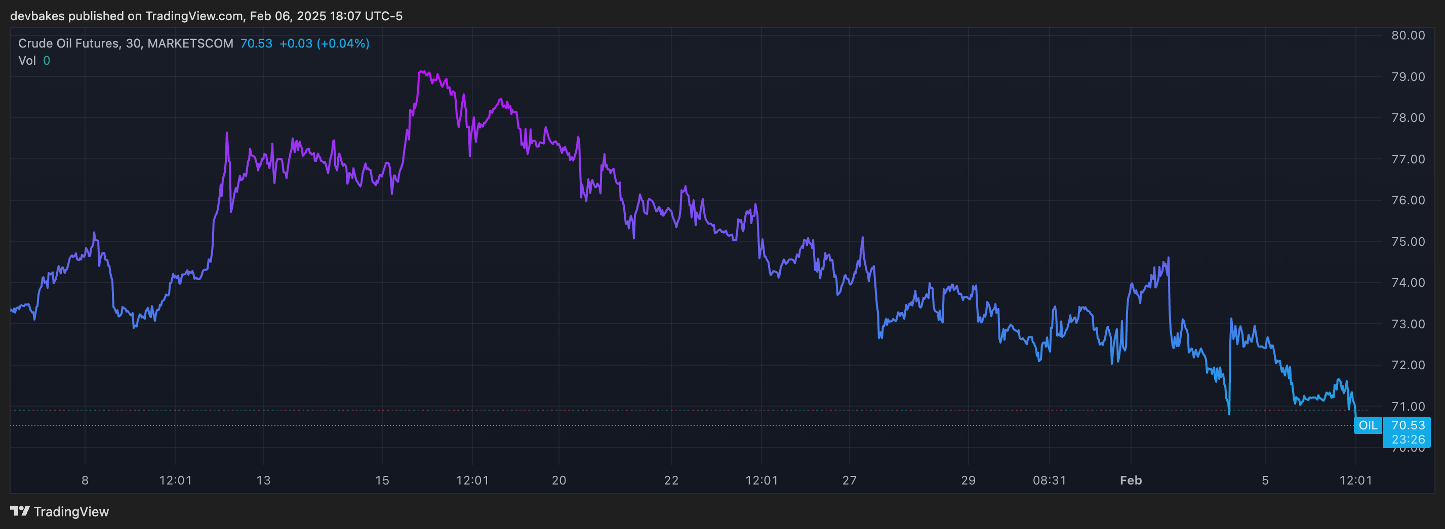Click the +0.03 (+0.04%) change value
The height and width of the screenshot is (529, 1445).
point(324,43)
